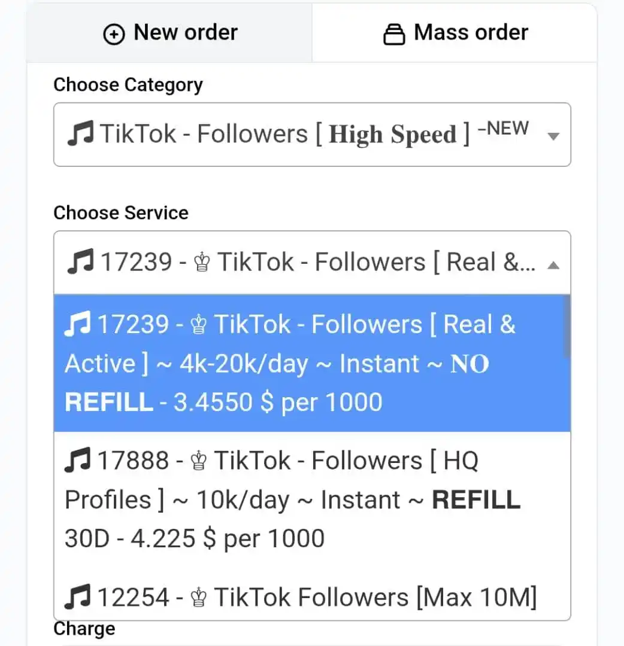Click the crown icon in option 17888
The width and height of the screenshot is (624, 646).
(199, 461)
